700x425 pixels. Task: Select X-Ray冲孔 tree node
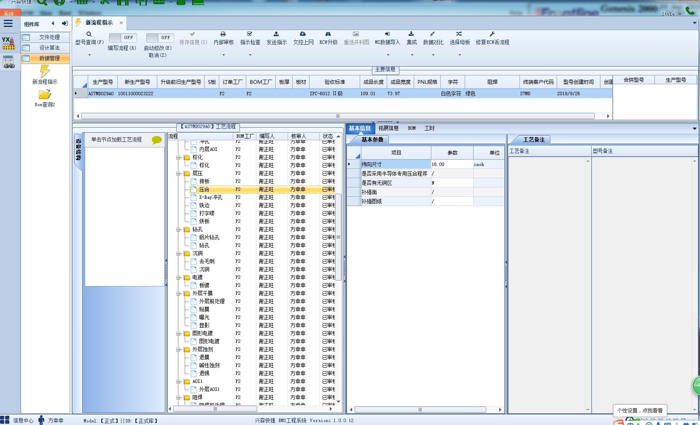click(210, 198)
